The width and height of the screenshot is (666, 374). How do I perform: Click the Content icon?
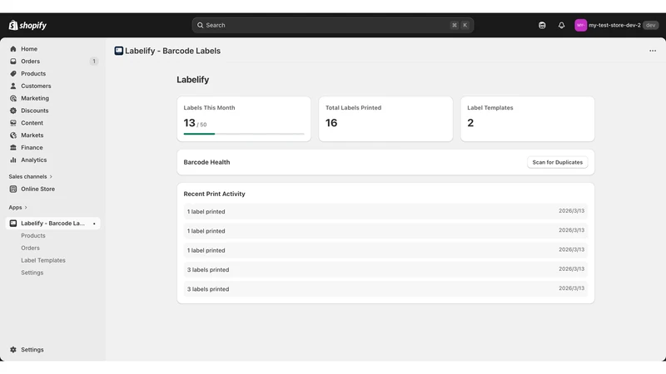pyautogui.click(x=13, y=122)
